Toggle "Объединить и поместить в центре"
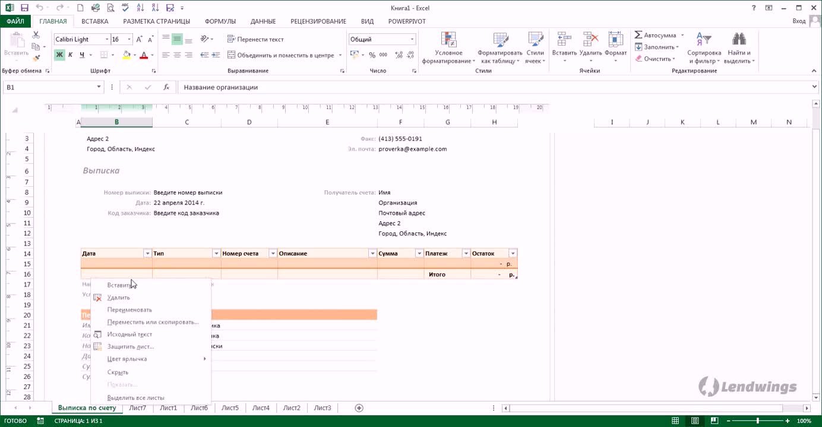 pos(281,55)
